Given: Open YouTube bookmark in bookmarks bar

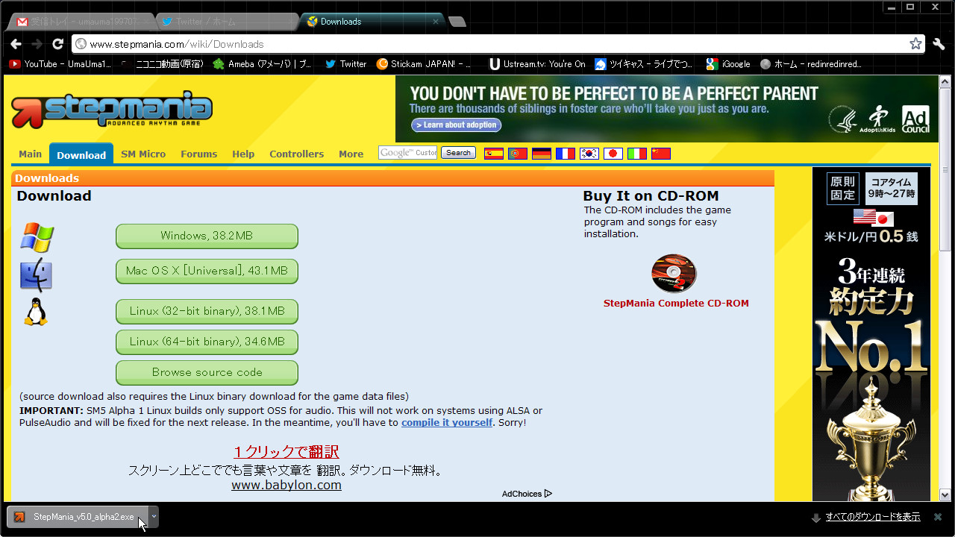Looking at the screenshot, I should pyautogui.click(x=60, y=64).
